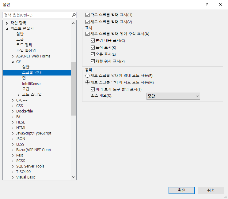The height and width of the screenshot is (199, 228).
Task: Open 코드 정리 settings page
Action: pos(24,45)
